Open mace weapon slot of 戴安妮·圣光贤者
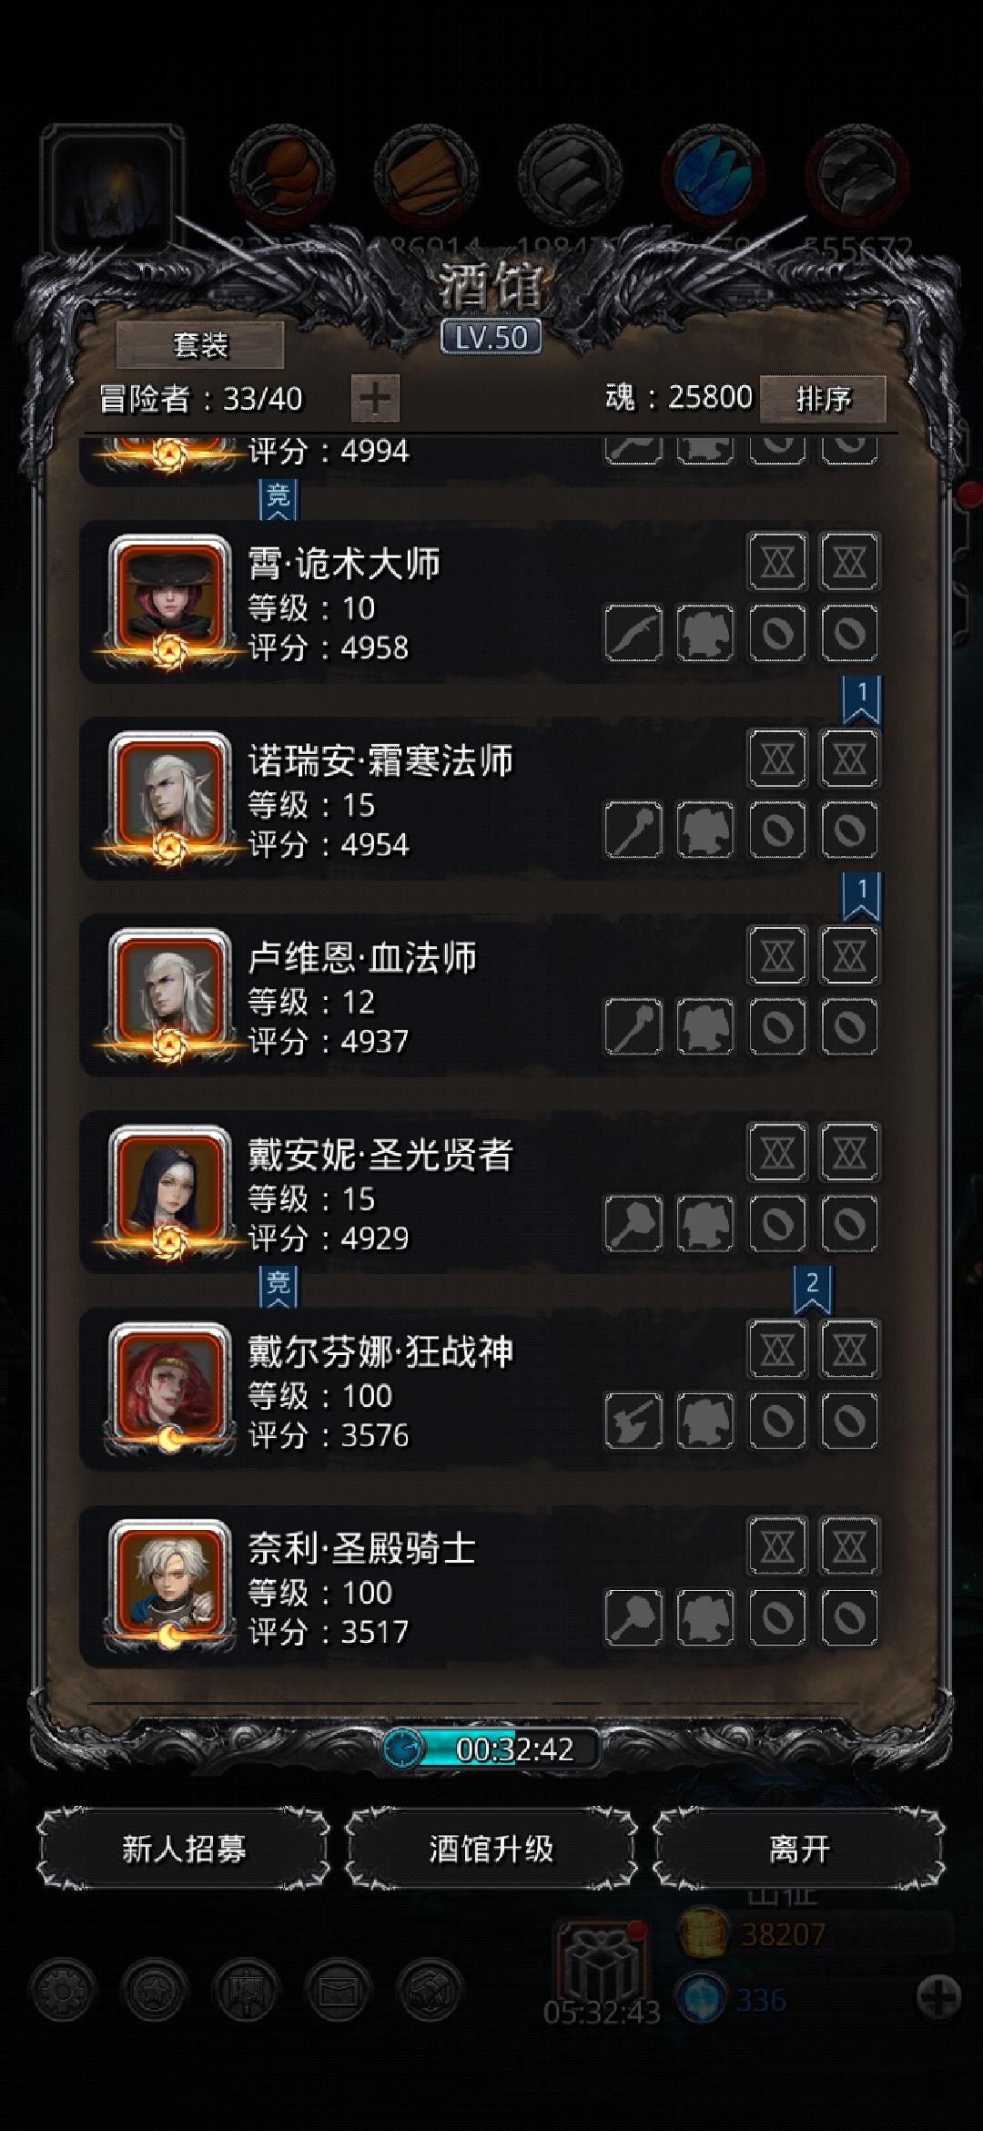The image size is (983, 2131). pyautogui.click(x=633, y=1223)
